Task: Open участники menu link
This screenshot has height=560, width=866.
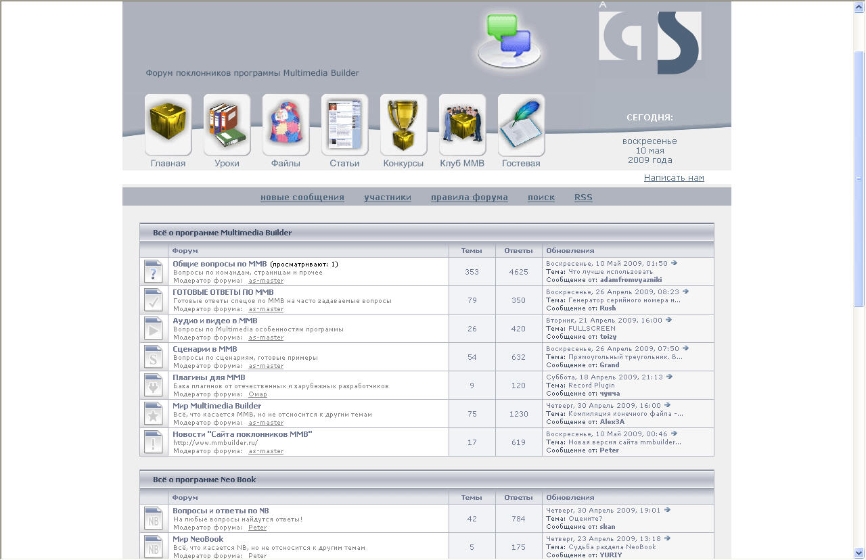Action: pyautogui.click(x=388, y=197)
